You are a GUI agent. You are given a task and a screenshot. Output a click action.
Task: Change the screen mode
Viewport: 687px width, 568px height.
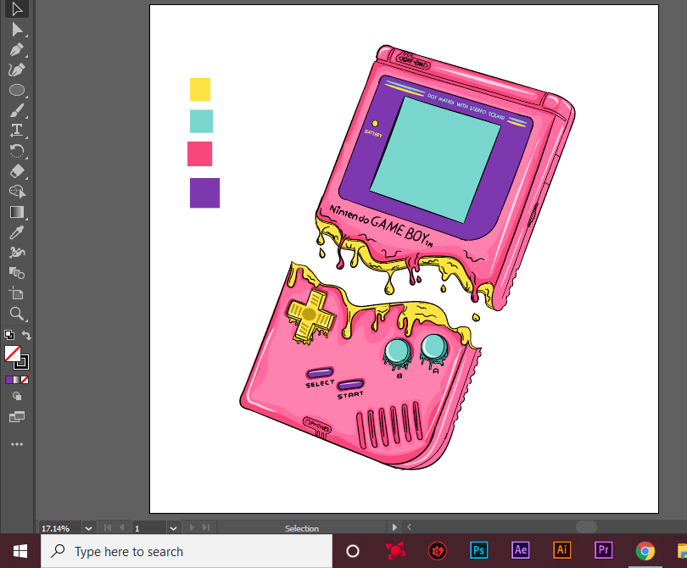17,416
